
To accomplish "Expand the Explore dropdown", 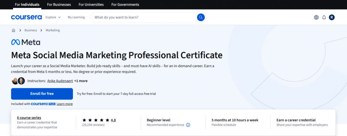I will 53,17.
